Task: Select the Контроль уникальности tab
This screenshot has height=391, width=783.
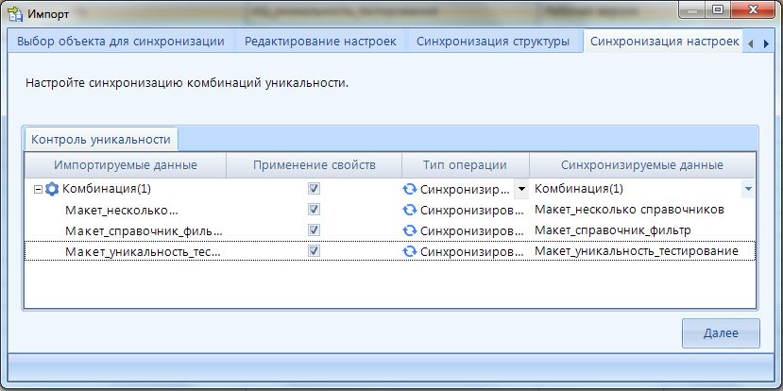Action: click(101, 139)
